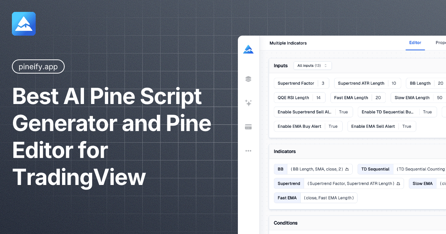Click the BB parameters (BB Length, SMA, close, 2)

click(317, 169)
